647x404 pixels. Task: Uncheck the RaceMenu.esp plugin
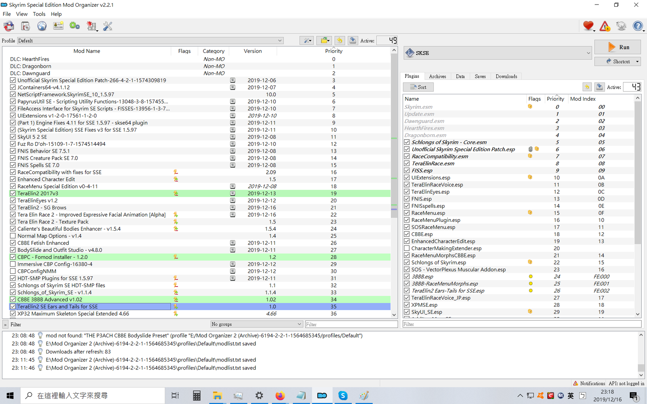pyautogui.click(x=407, y=213)
